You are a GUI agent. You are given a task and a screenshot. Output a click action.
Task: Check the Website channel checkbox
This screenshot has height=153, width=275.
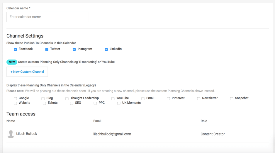coord(15,103)
